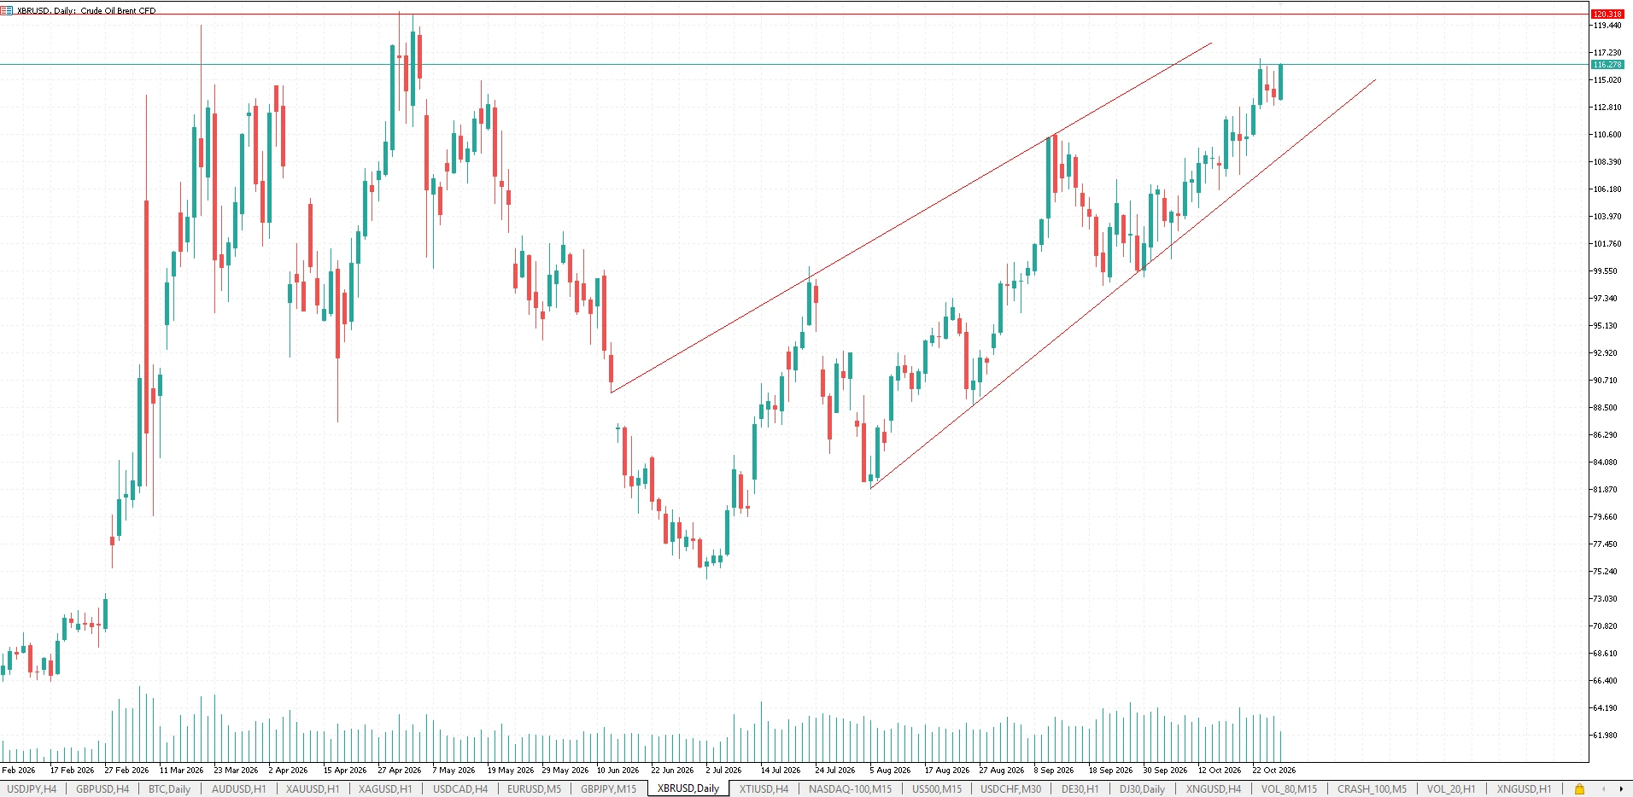The height and width of the screenshot is (797, 1633).
Task: Switch to the USDJPY,H4 chart tab
Action: click(32, 789)
